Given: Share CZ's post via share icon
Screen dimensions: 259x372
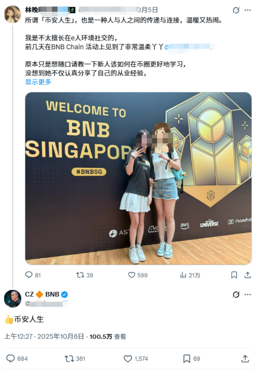Looking at the screenshot, I should (245, 358).
